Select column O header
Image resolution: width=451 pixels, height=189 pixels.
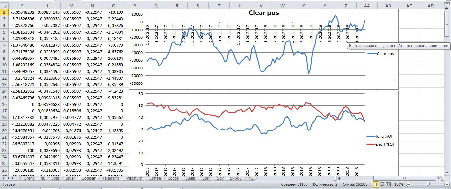click(x=113, y=6)
